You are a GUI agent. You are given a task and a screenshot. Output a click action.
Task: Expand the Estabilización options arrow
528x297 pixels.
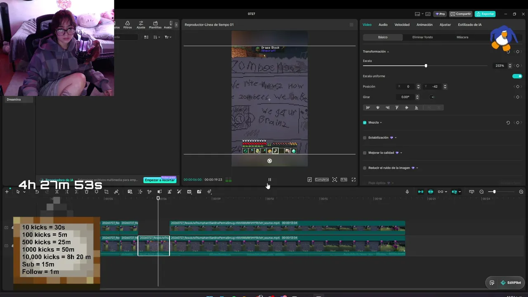[x=396, y=138]
